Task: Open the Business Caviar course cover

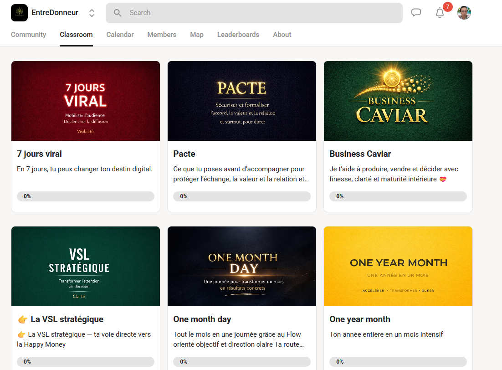Action: point(398,101)
